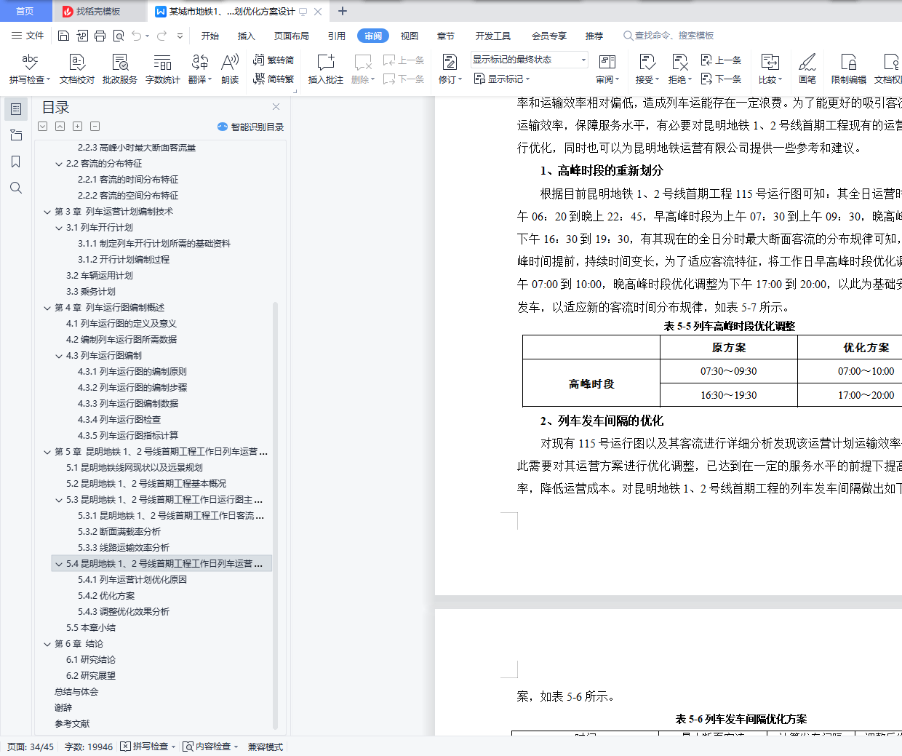Collapse 第 5 章 昆明地铁 node
The image size is (902, 756).
pyautogui.click(x=47, y=452)
